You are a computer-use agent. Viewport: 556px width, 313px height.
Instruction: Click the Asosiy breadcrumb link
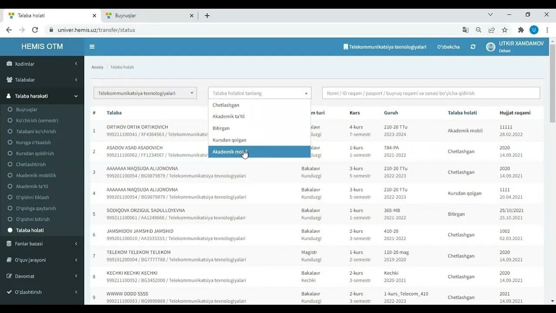[97, 67]
